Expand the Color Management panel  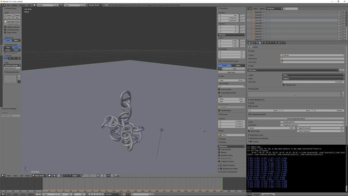click(257, 100)
